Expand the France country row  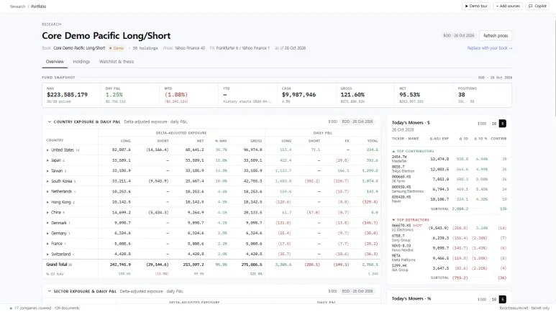47,244
